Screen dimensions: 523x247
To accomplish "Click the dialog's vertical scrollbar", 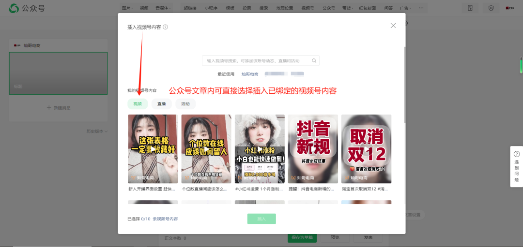I will click(x=404, y=85).
